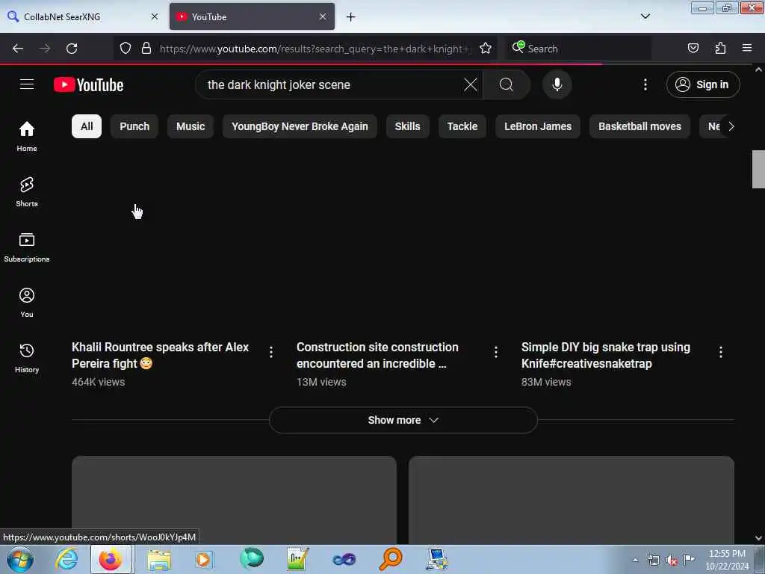Select the Music filter chip
This screenshot has width=765, height=574.
pos(191,126)
